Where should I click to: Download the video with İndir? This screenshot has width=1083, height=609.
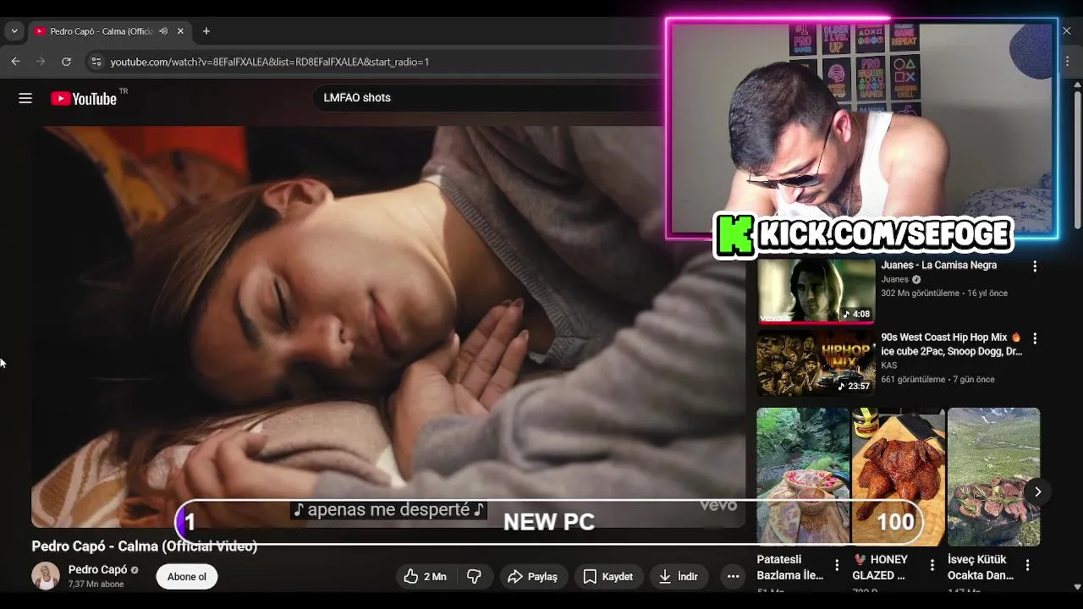679,576
